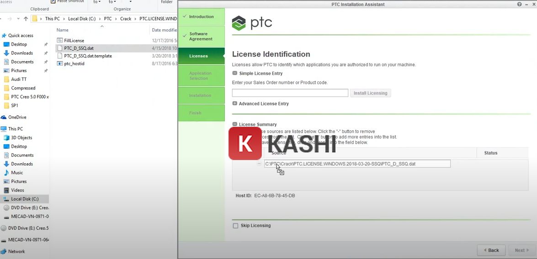Open the Compressed folder in Quick access
Screen dimensions: 537x259
tap(23, 88)
